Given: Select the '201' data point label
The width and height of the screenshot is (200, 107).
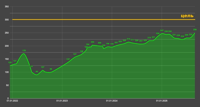Looking at the screenshot, I should click(116, 42).
